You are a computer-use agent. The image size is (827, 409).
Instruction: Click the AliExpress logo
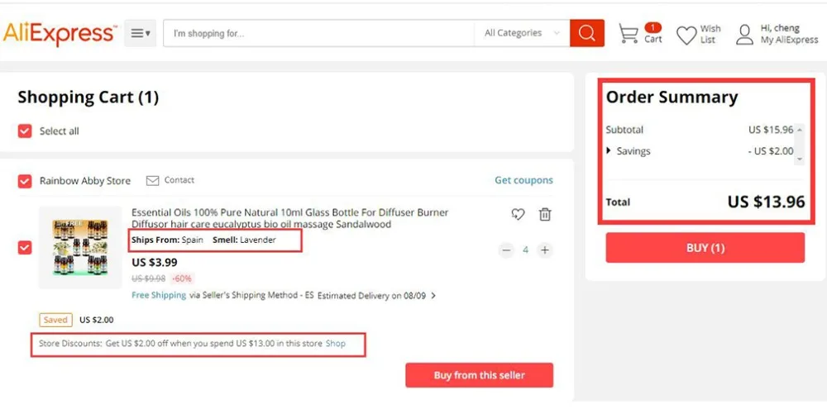pos(60,33)
